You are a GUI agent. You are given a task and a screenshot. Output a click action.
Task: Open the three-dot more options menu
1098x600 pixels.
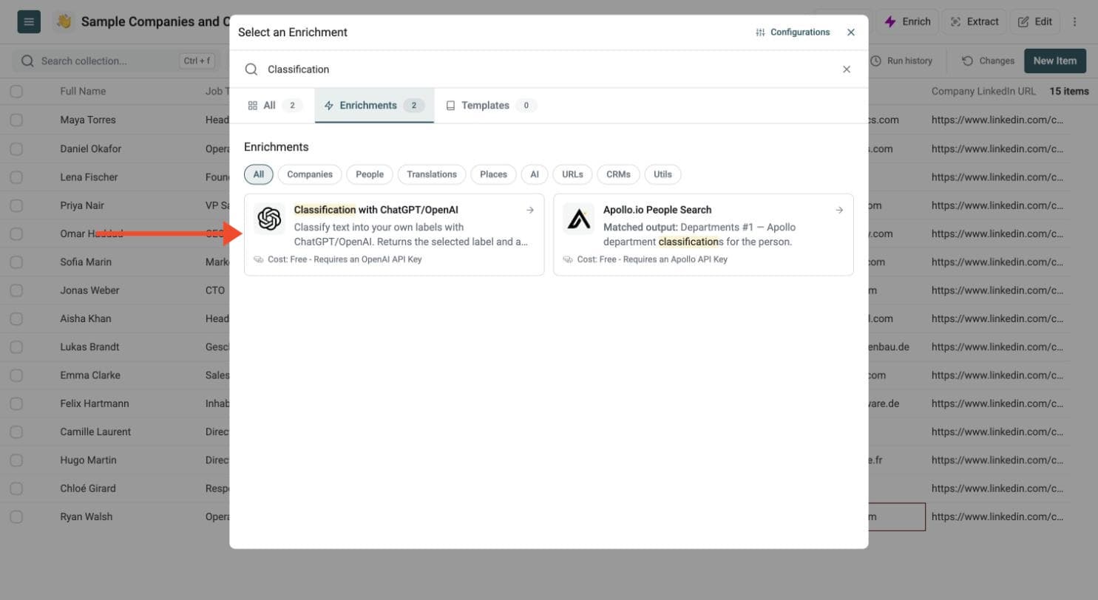point(1075,21)
